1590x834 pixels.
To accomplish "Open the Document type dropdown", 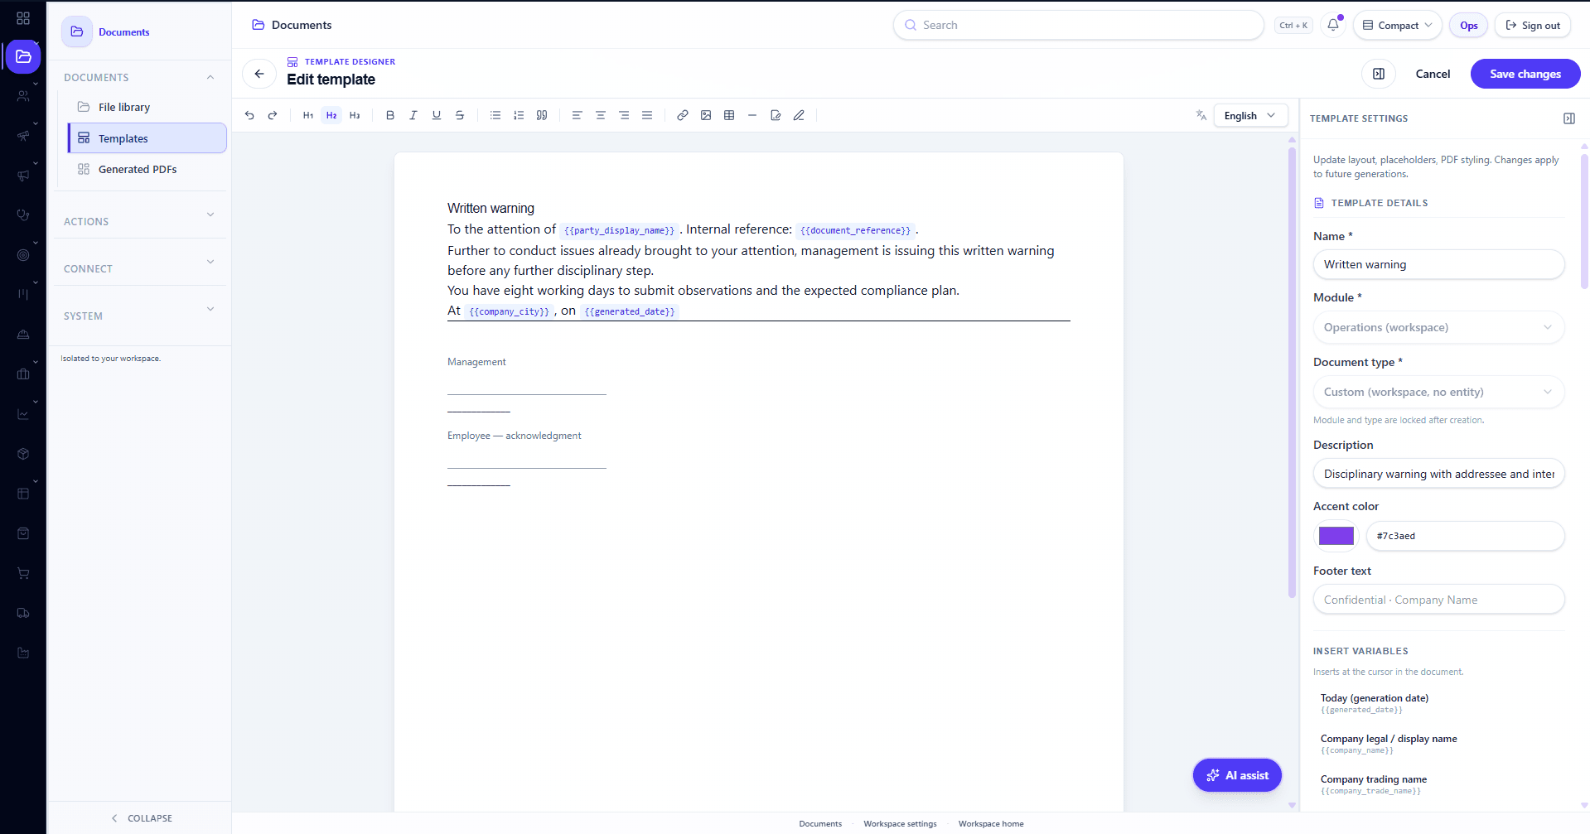I will click(1439, 392).
